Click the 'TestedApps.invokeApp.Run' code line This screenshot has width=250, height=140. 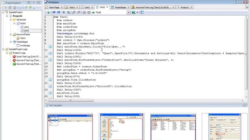(x=75, y=33)
